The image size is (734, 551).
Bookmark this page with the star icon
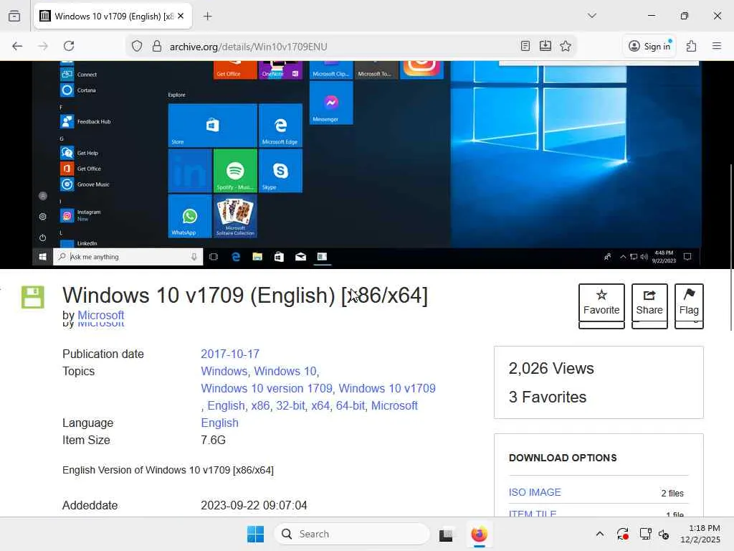click(566, 46)
